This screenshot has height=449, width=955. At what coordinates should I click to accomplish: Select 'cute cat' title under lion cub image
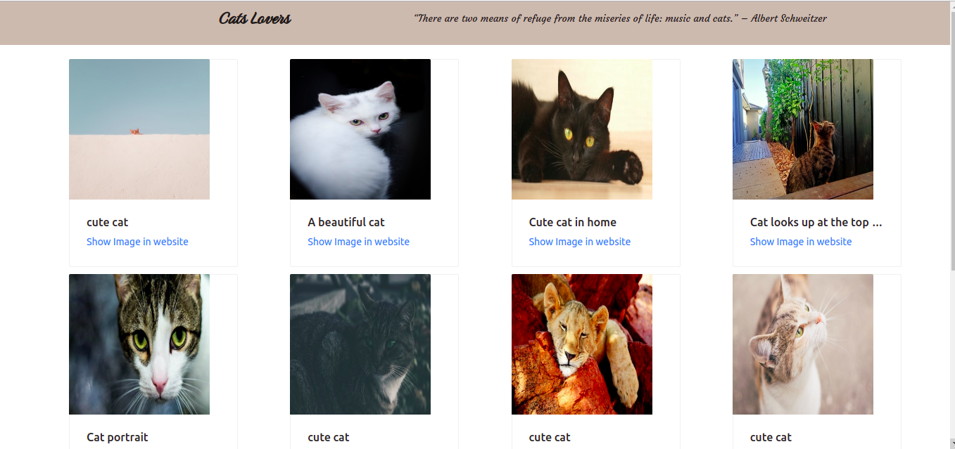[550, 437]
